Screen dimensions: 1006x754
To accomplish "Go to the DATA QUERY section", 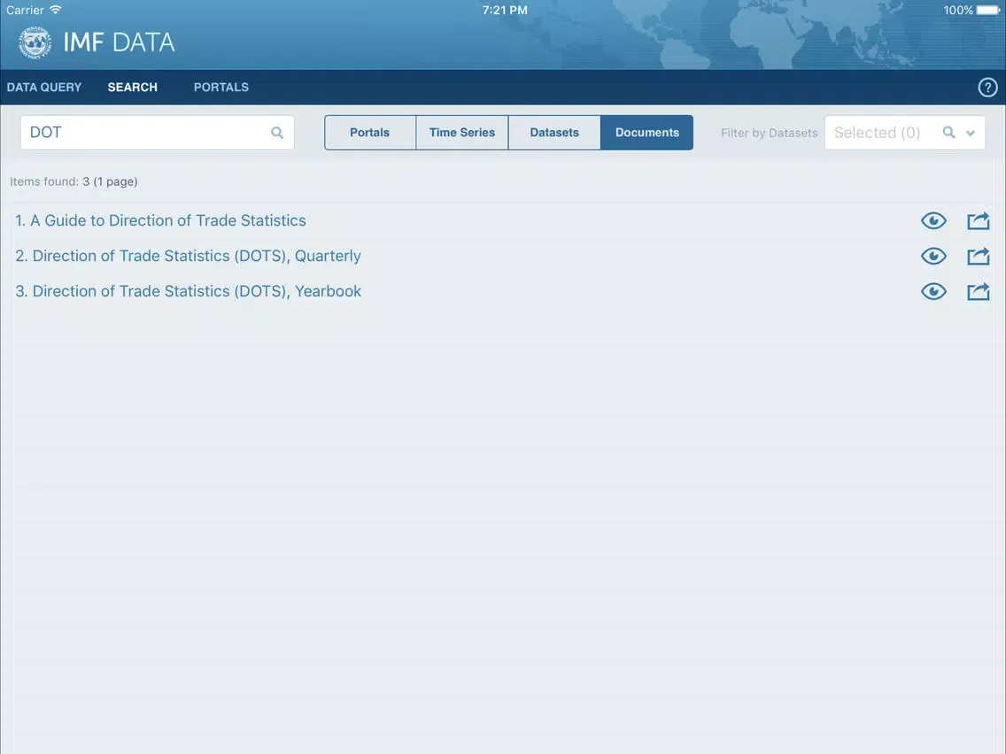I will (x=44, y=88).
